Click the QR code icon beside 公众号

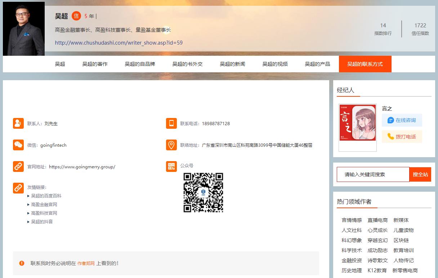(x=171, y=166)
